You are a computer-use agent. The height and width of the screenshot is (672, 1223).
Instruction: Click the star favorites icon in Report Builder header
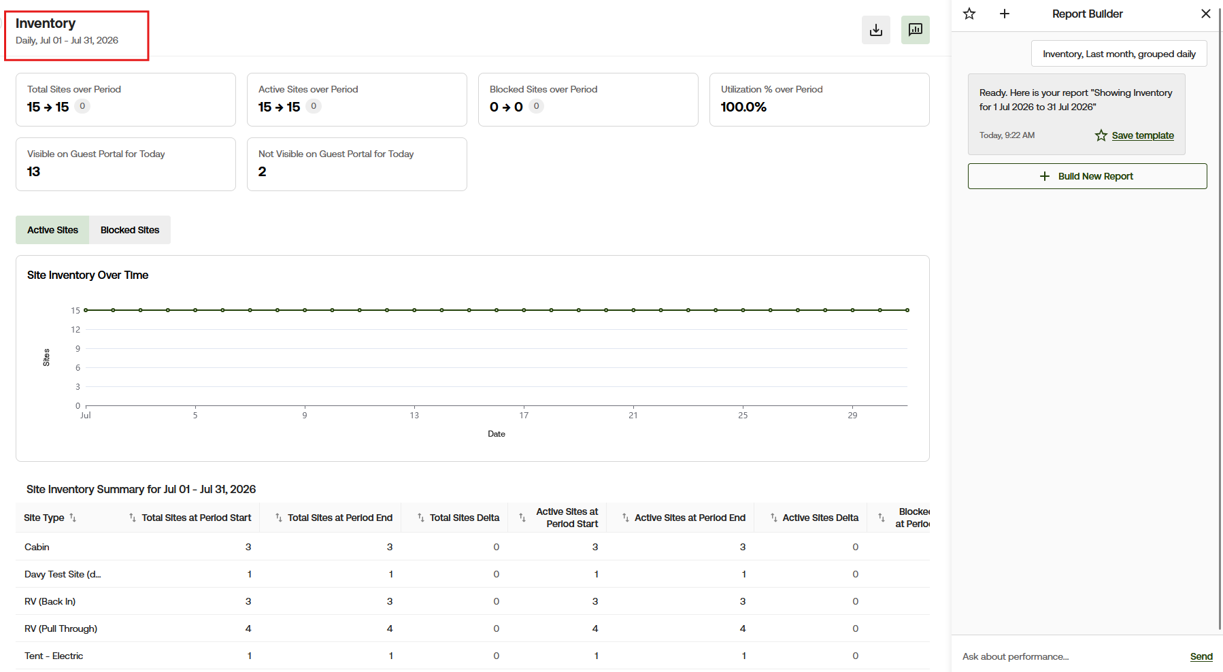click(x=969, y=14)
